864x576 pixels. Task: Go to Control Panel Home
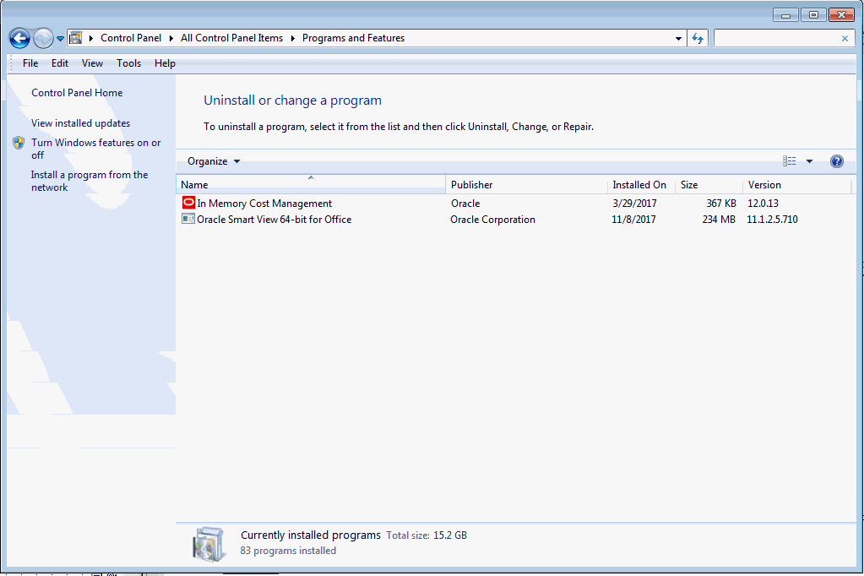click(x=77, y=93)
